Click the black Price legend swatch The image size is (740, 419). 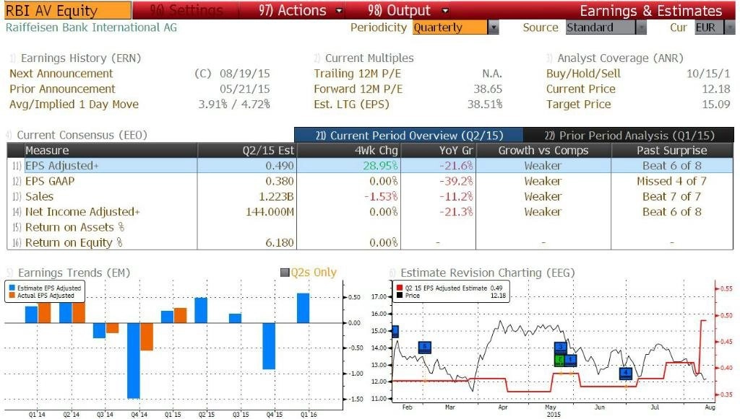click(400, 295)
